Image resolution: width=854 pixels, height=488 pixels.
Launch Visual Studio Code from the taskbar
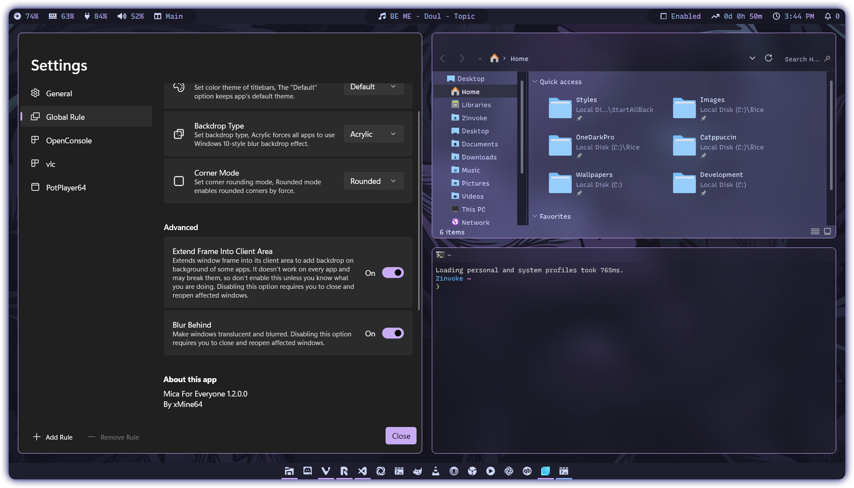(x=363, y=471)
